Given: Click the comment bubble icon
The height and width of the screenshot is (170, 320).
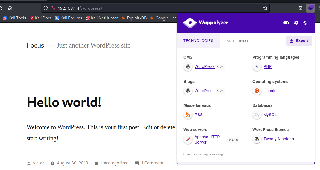Looking at the screenshot, I should tap(137, 163).
